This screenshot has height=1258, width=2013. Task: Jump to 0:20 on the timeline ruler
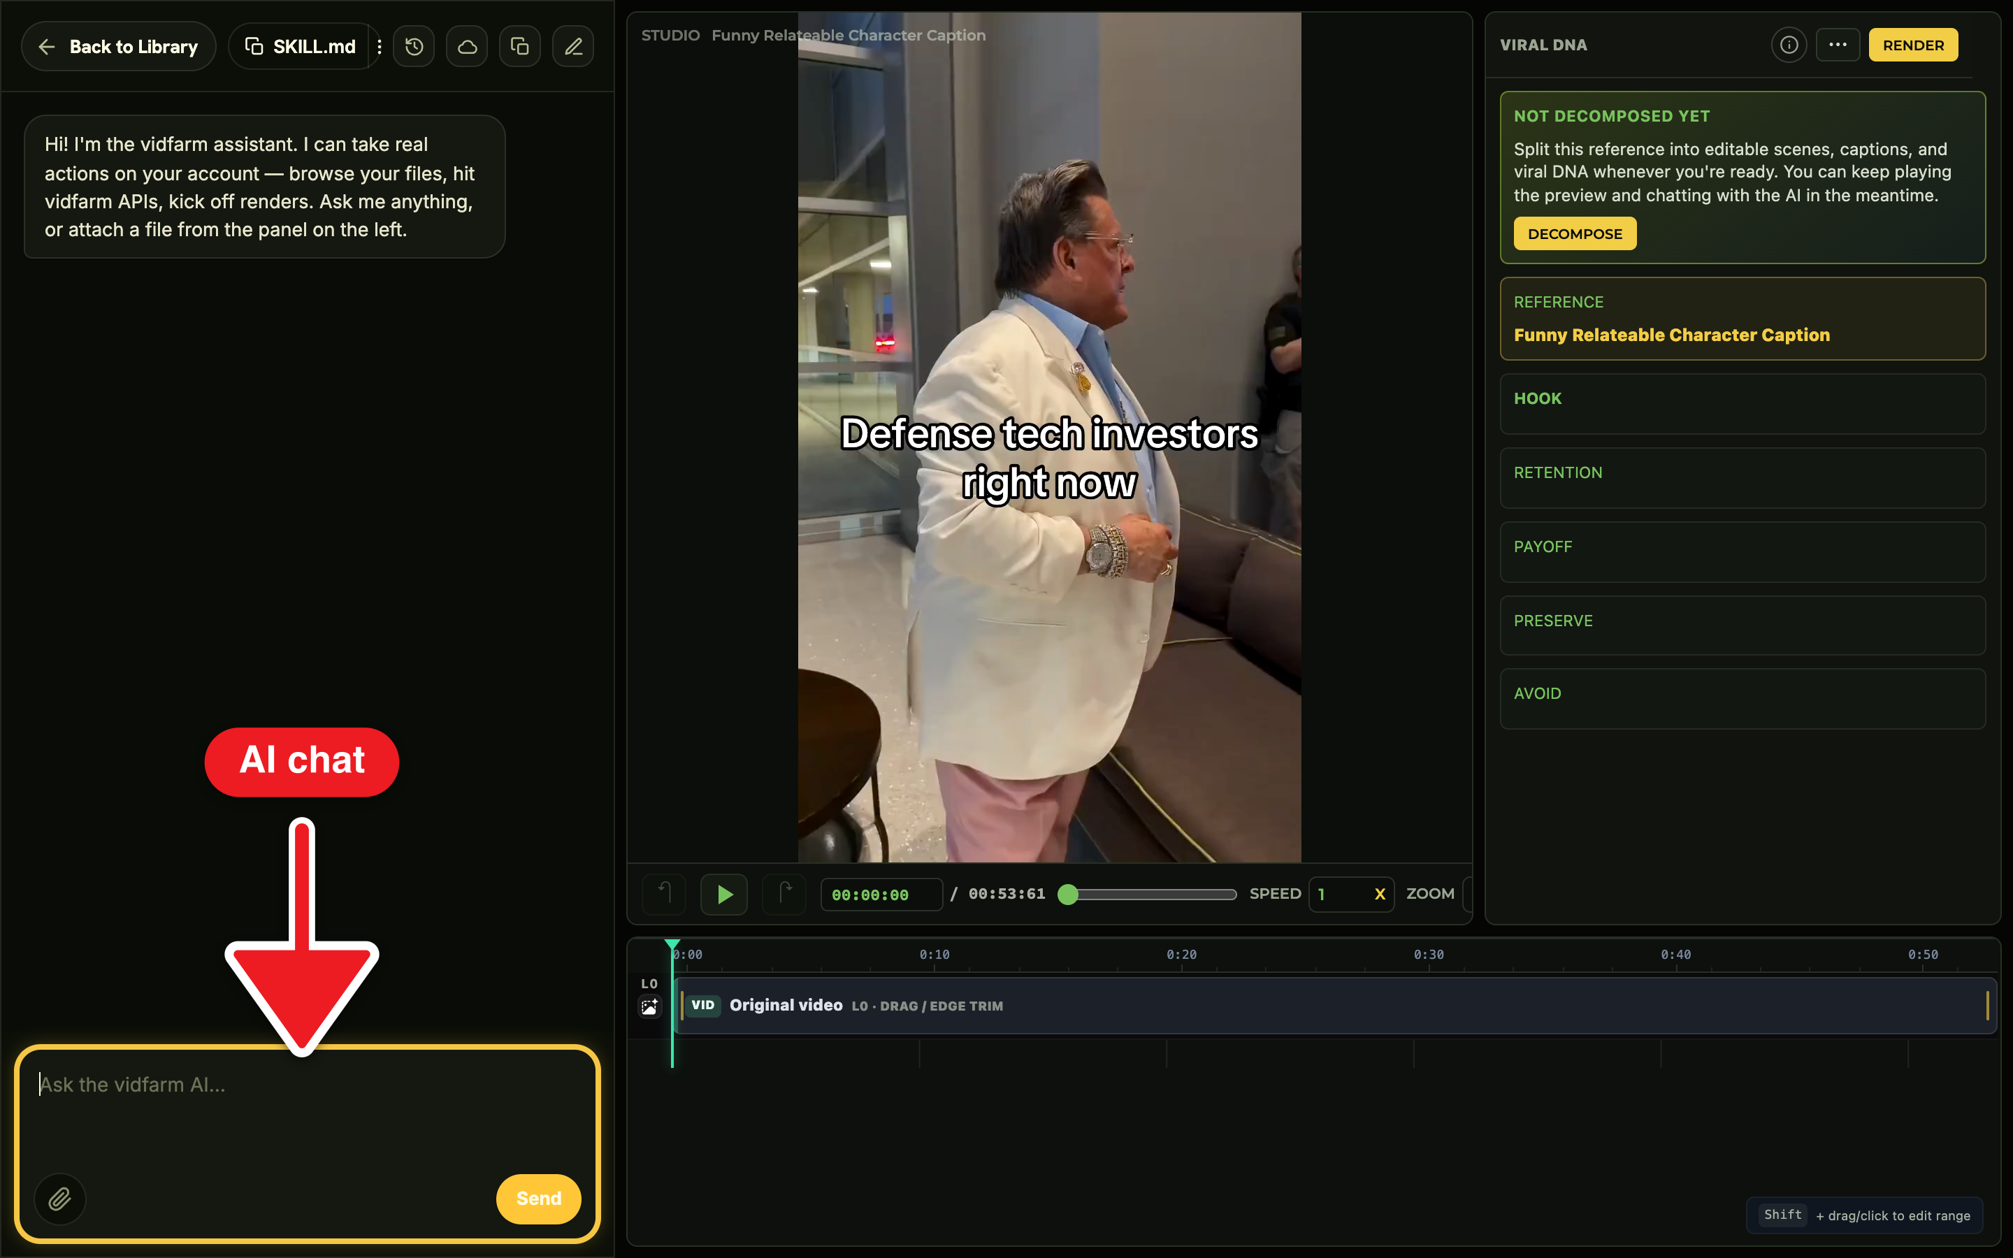pyautogui.click(x=1181, y=954)
